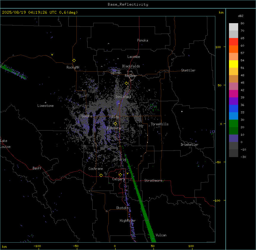The image size is (256, 250).
Task: Click the 80 value on dBZ scale
Action: pyautogui.click(x=242, y=23)
